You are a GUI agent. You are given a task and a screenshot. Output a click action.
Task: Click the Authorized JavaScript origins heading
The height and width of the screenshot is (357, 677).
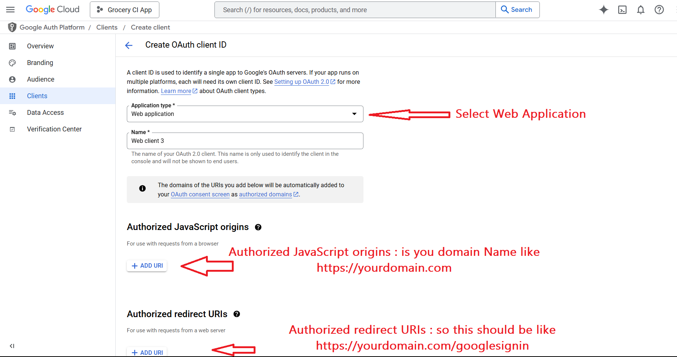point(188,227)
